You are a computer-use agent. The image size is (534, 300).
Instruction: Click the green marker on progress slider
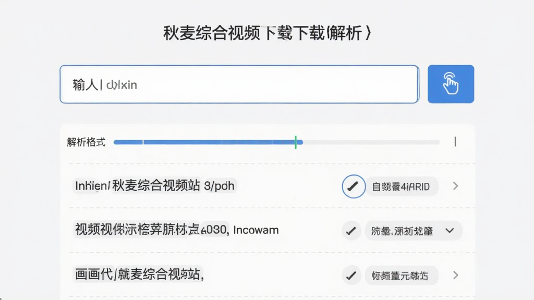pyautogui.click(x=296, y=142)
